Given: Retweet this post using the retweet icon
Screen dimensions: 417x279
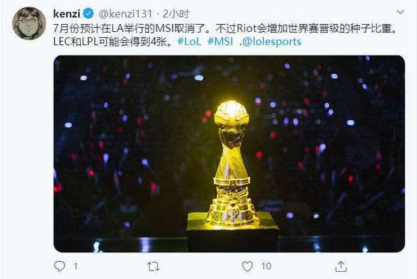Looking at the screenshot, I should coord(154,266).
